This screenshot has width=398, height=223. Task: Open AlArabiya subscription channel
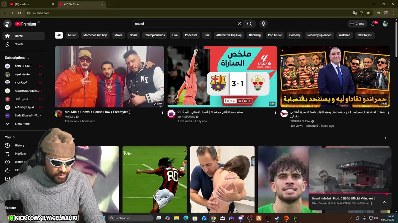tap(24, 107)
